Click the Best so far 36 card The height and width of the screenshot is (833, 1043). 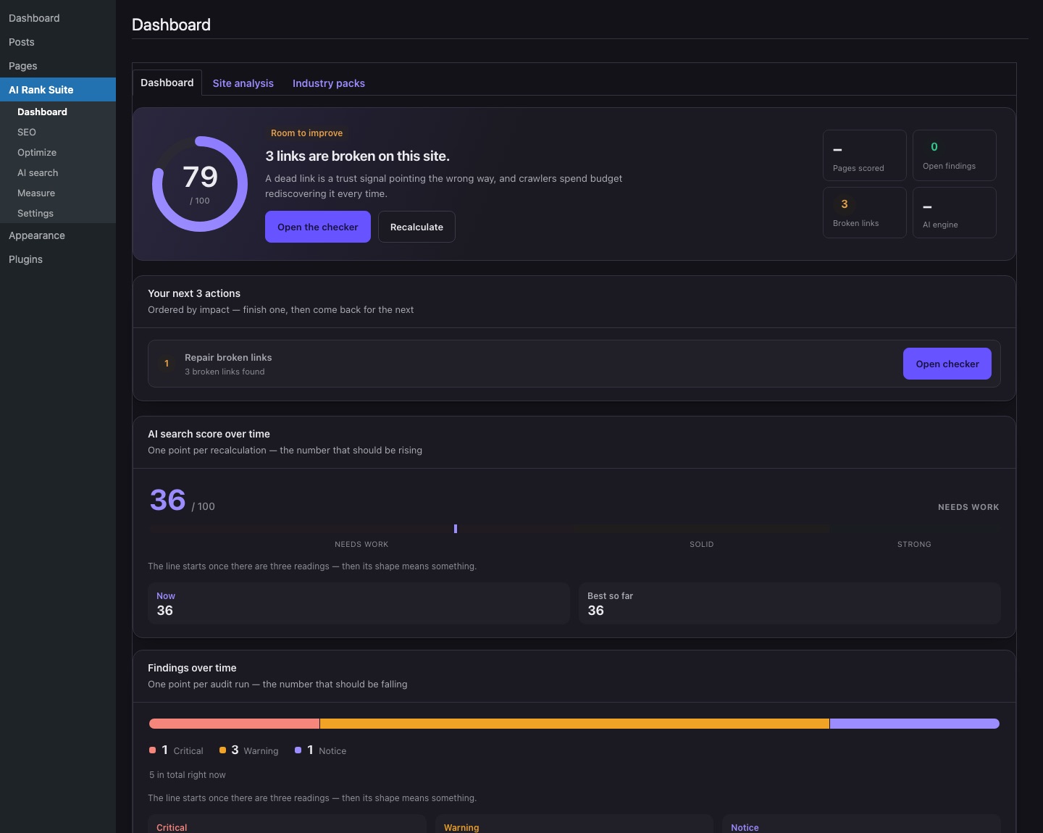pos(789,603)
